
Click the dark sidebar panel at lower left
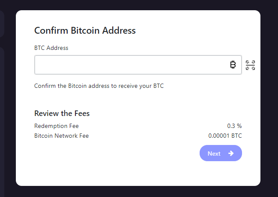click(x=2, y=122)
